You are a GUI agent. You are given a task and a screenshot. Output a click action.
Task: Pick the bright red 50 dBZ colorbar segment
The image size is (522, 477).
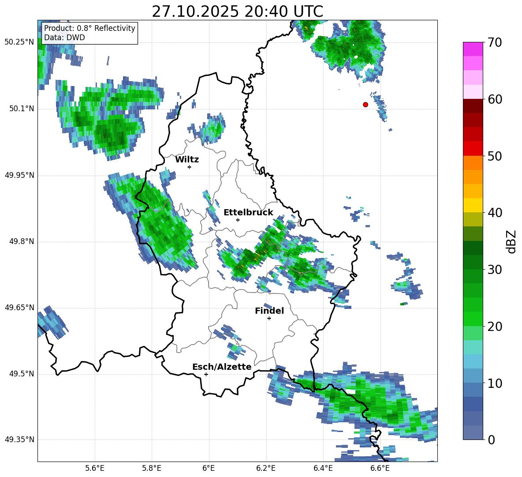tap(473, 149)
